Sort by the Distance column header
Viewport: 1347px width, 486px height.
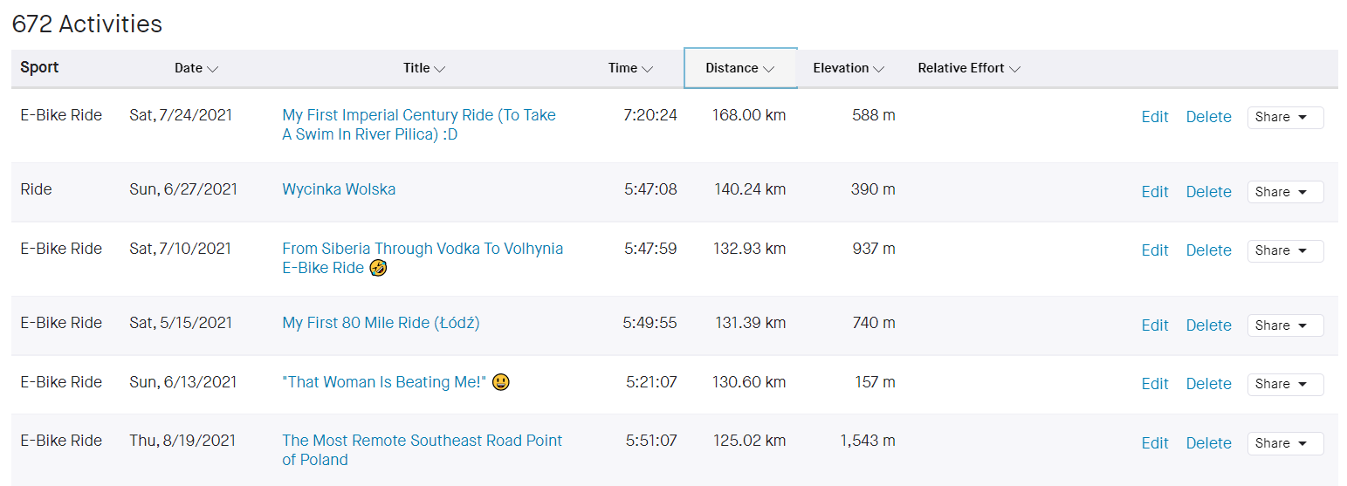[x=739, y=68]
